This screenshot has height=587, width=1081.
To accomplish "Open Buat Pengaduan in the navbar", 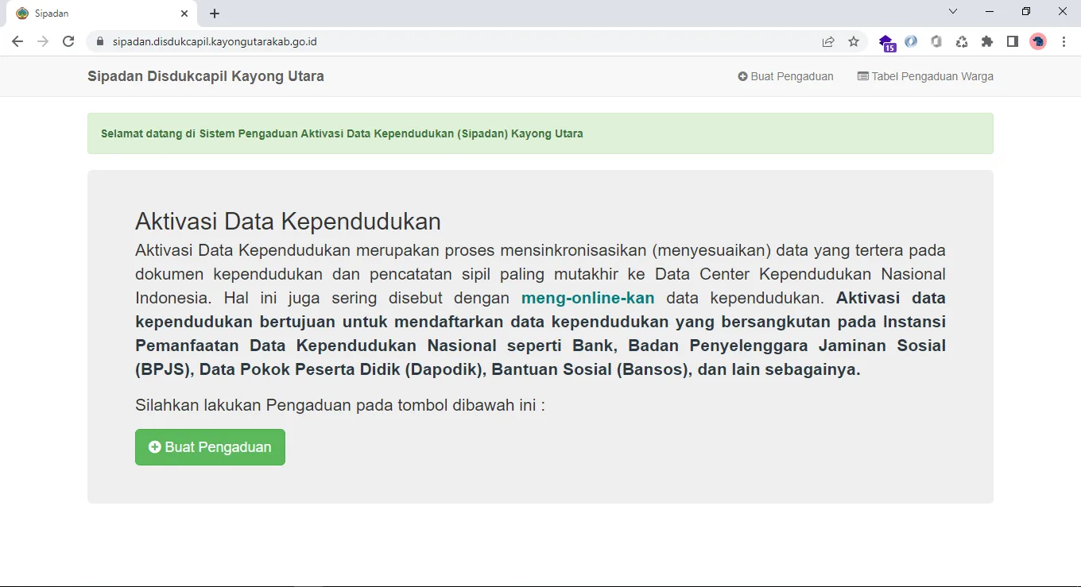I will [785, 76].
